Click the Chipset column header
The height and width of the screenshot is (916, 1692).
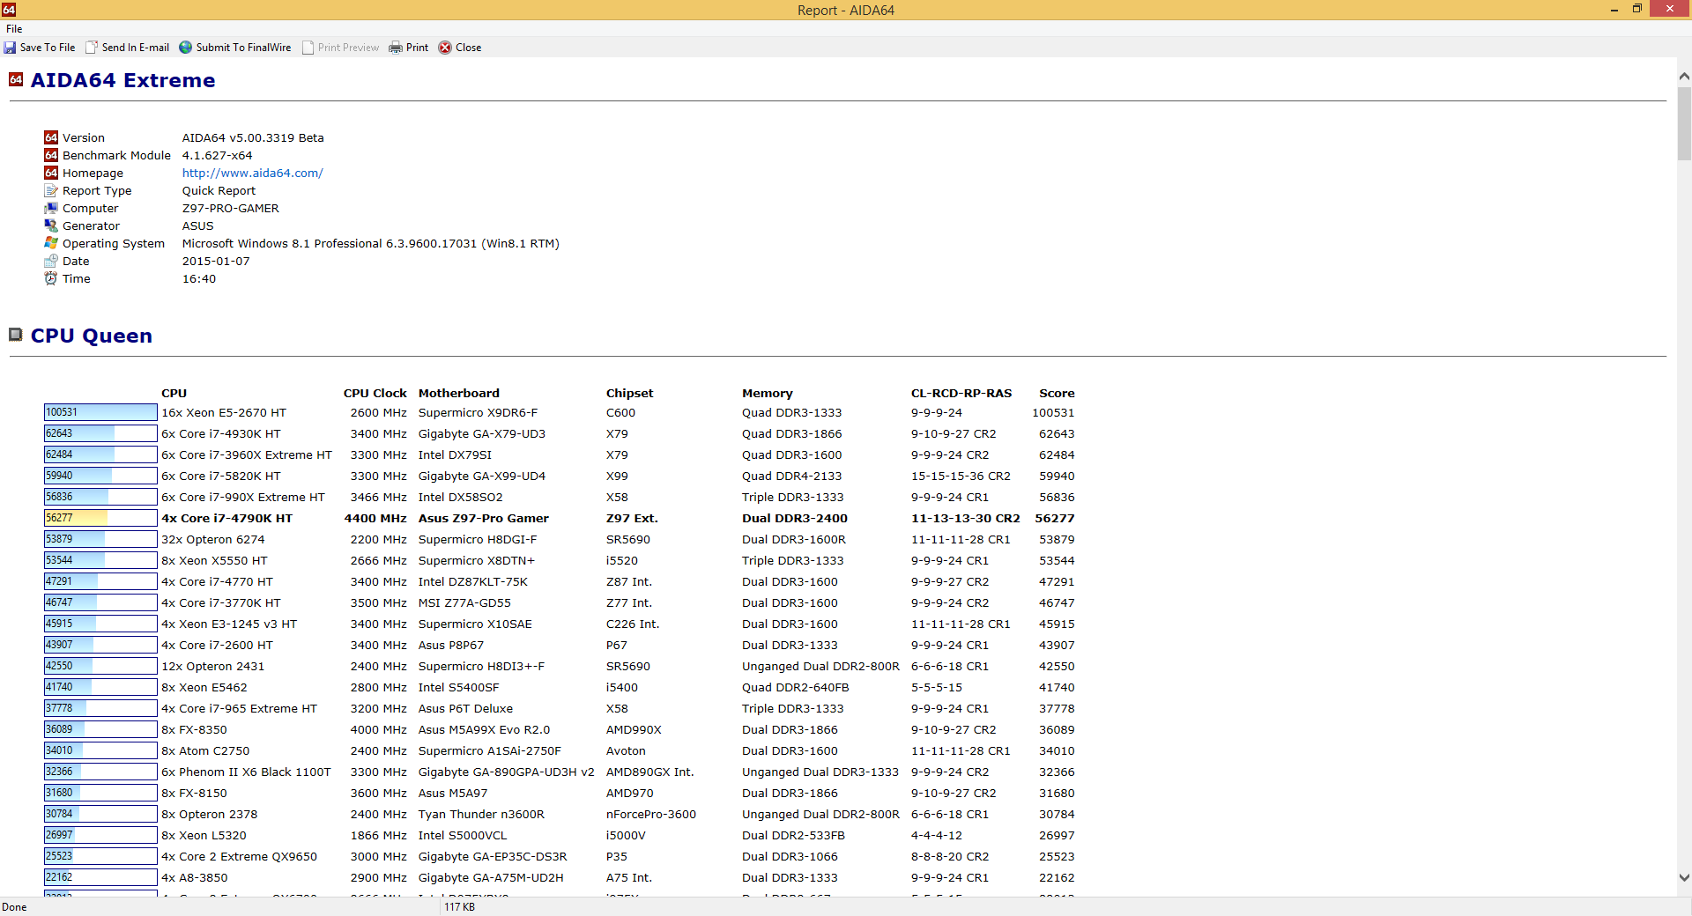point(629,393)
